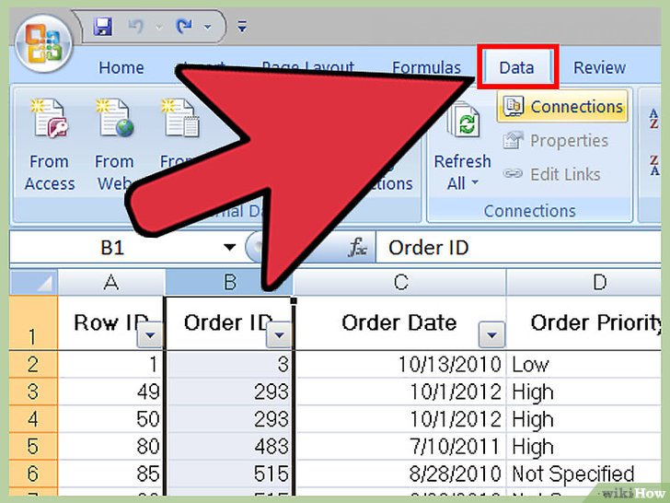The image size is (670, 503).
Task: Click the Order ID cell 483
Action: 229,447
